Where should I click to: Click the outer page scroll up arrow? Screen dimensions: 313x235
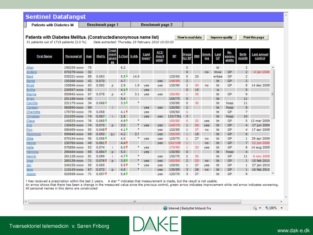(286, 15)
